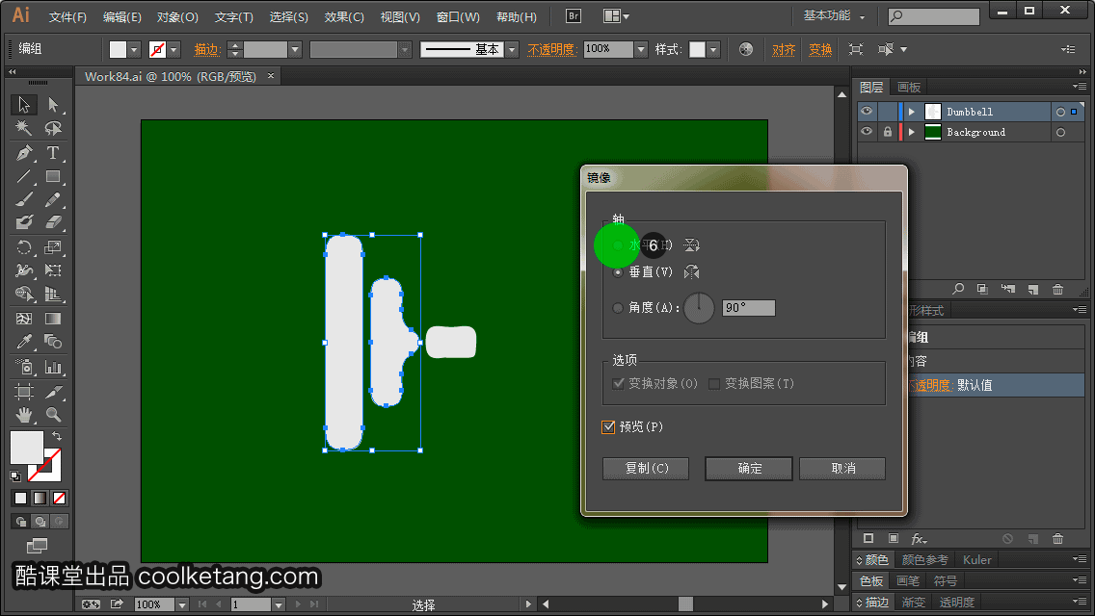Open fill color dropdown in control bar
Viewport: 1095px width, 616px height.
(x=134, y=49)
